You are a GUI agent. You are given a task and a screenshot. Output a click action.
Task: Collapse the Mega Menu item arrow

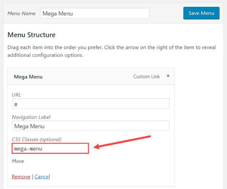pos(168,76)
